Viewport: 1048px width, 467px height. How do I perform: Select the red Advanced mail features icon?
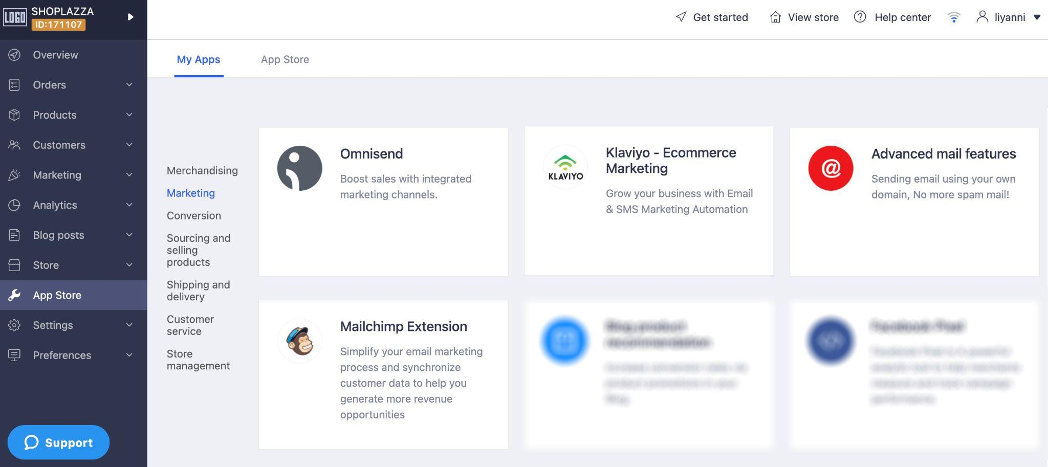pos(831,168)
